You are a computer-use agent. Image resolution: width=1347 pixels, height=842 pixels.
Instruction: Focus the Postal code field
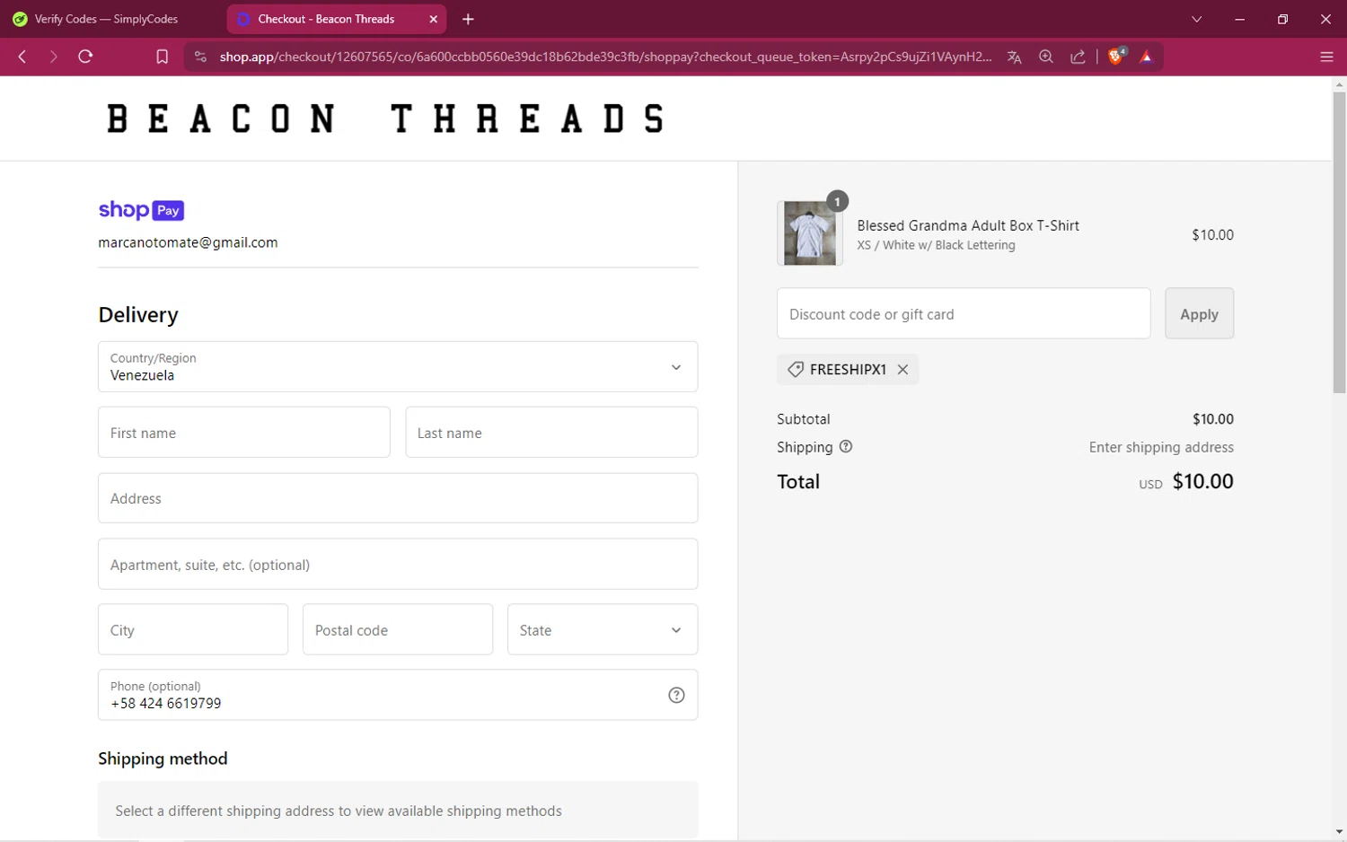398,630
